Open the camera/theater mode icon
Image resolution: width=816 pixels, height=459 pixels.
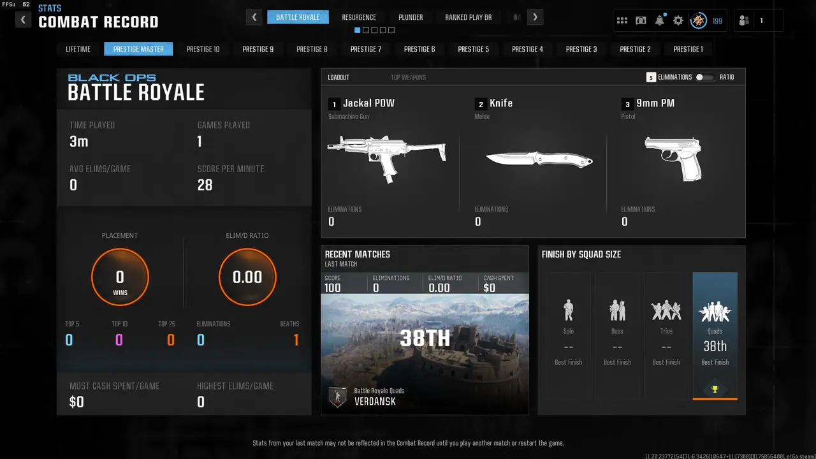(x=641, y=20)
